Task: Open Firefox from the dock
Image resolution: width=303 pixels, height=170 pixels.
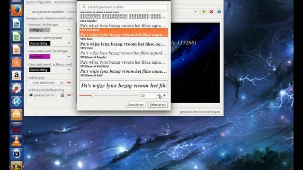Action: 17,10
